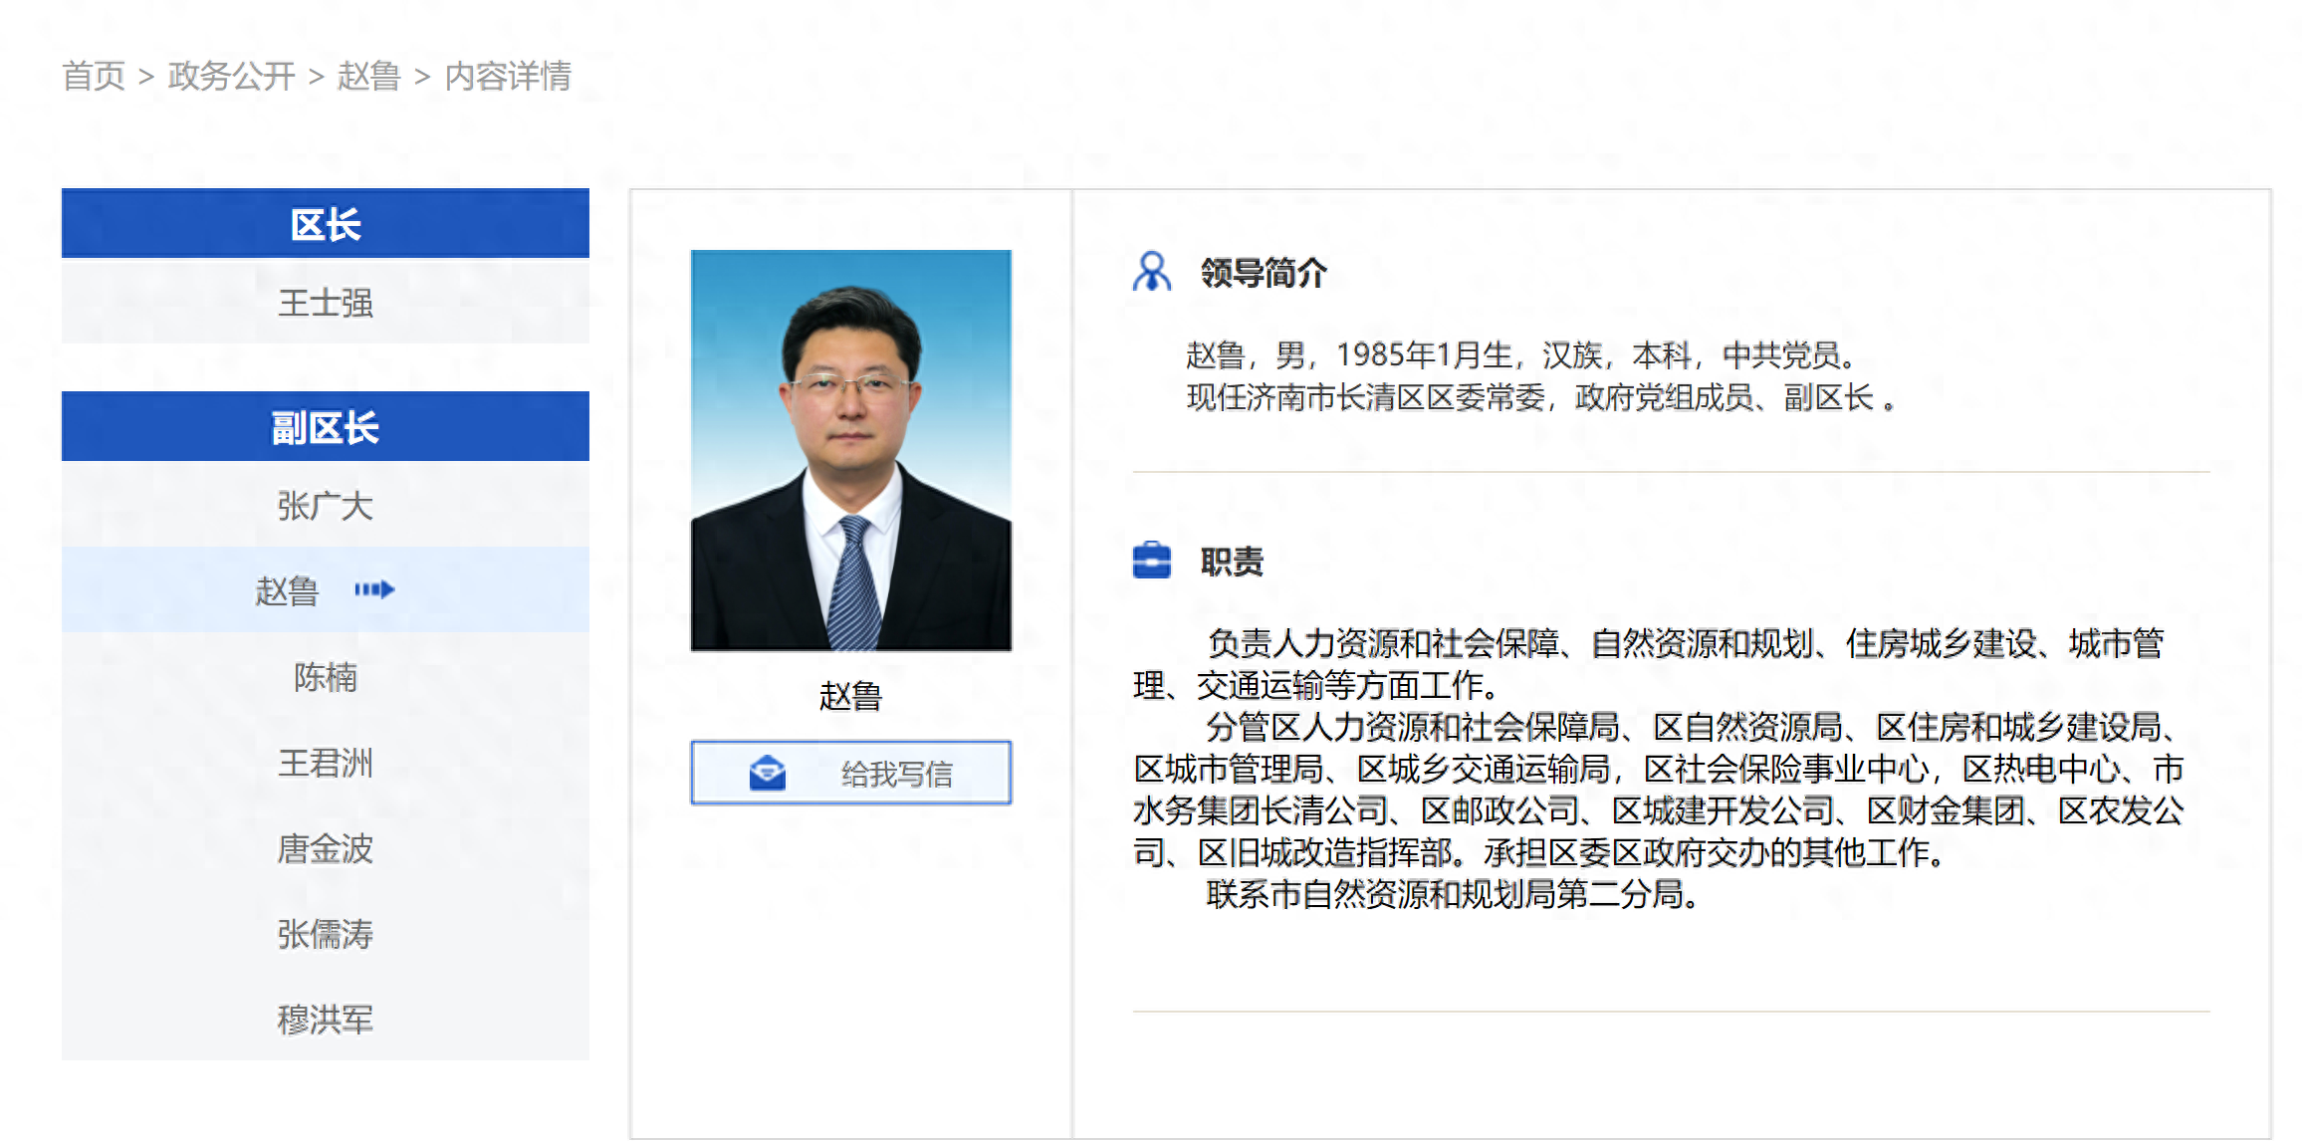Select 王士强 under 区长

[x=325, y=303]
